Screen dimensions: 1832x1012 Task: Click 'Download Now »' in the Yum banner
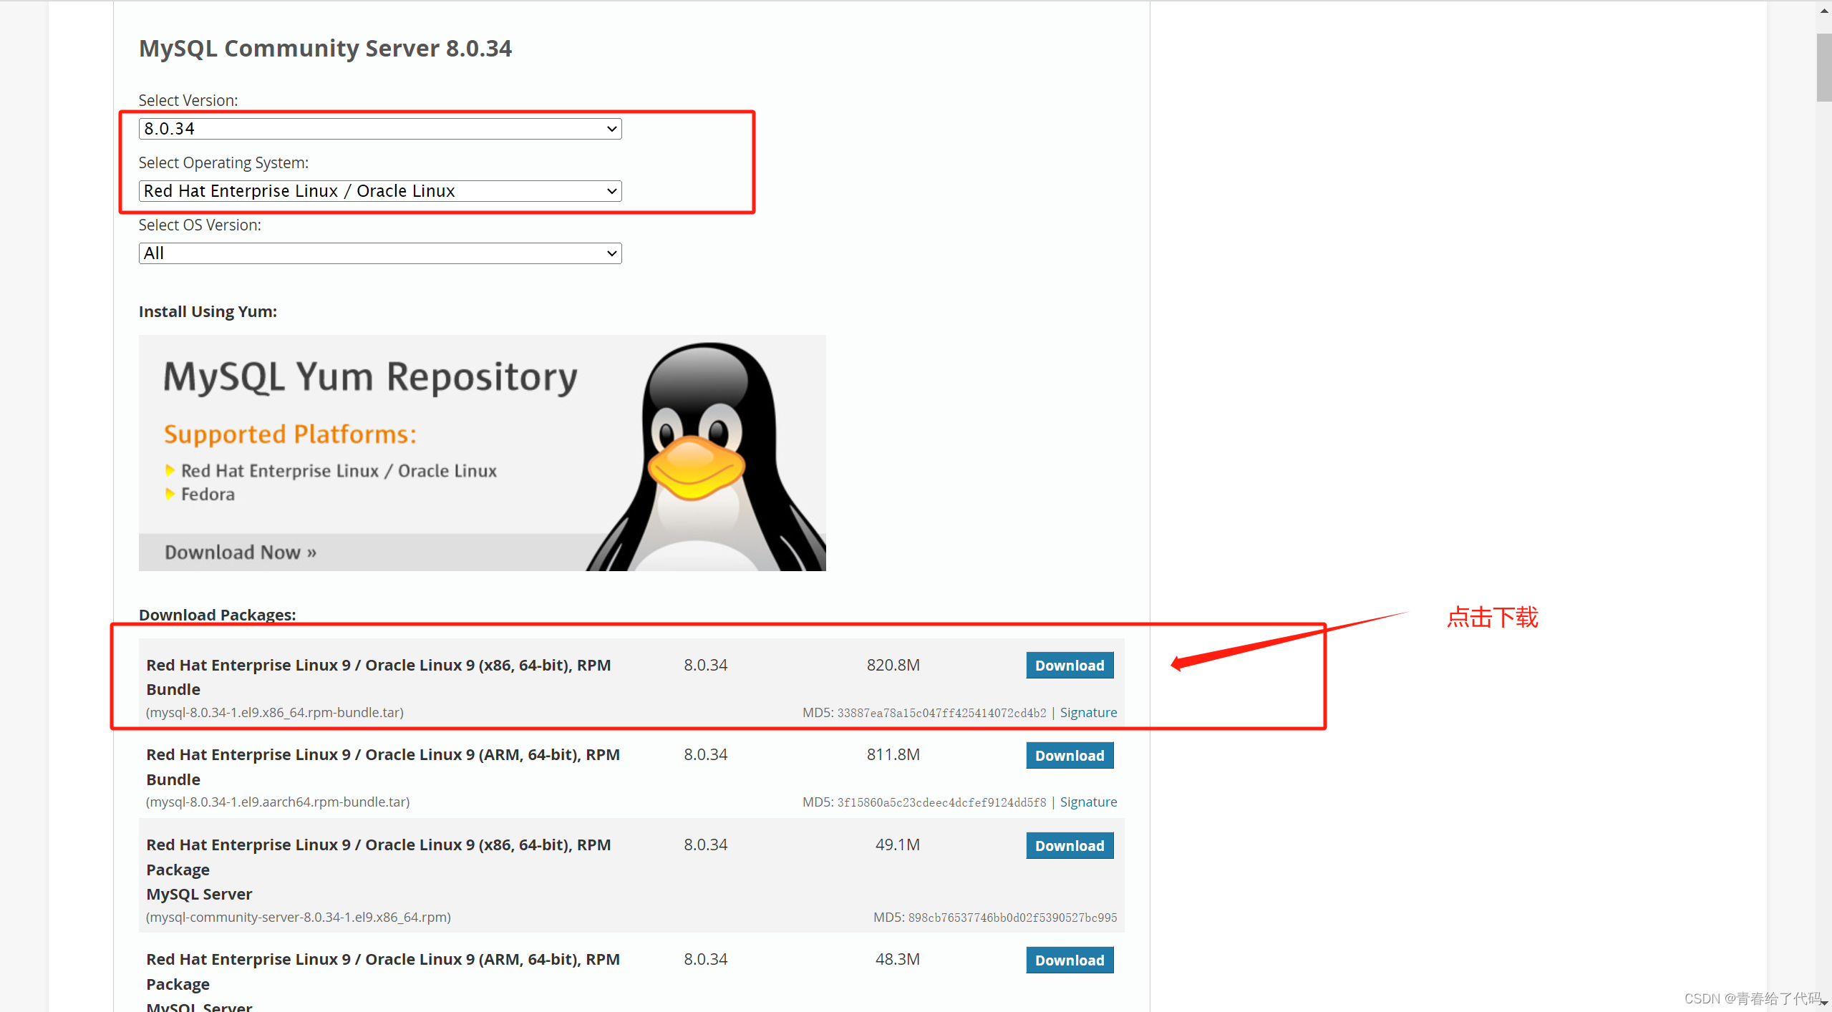pyautogui.click(x=241, y=553)
